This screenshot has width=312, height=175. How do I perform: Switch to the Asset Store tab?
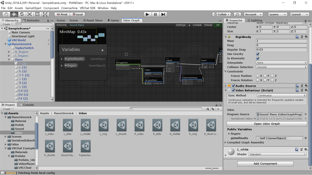(x=93, y=20)
